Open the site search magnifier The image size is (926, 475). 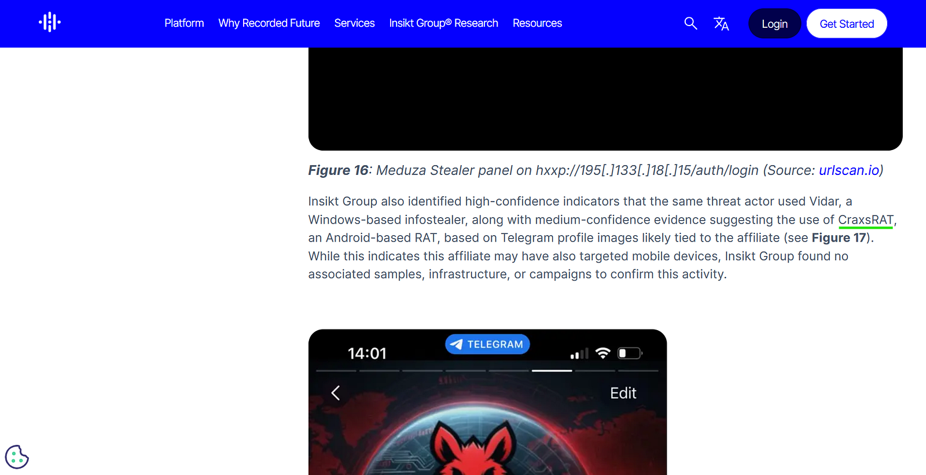click(x=690, y=23)
